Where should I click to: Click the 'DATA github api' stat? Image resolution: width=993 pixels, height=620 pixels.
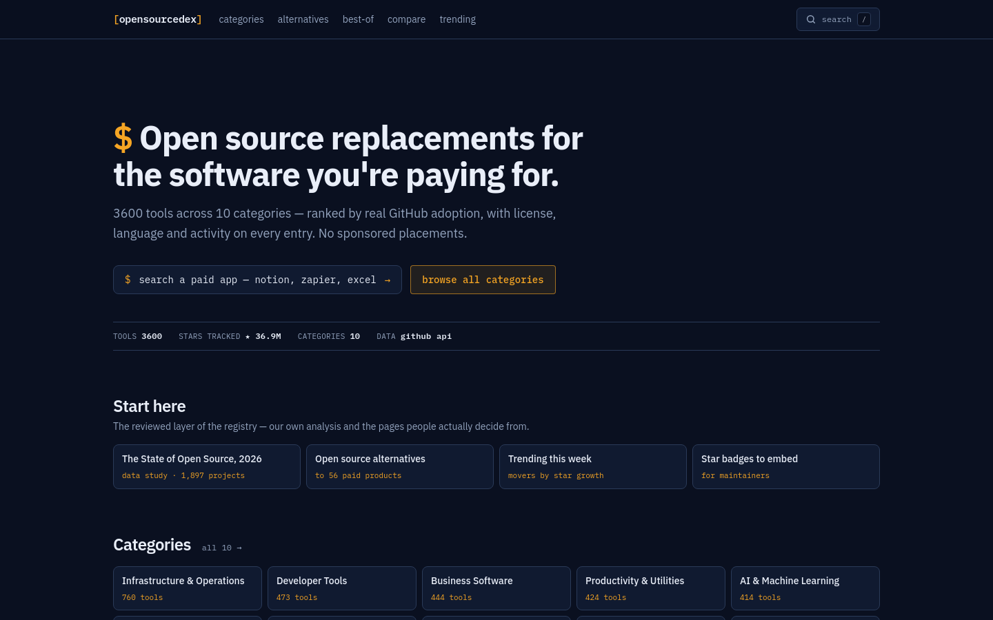point(414,336)
